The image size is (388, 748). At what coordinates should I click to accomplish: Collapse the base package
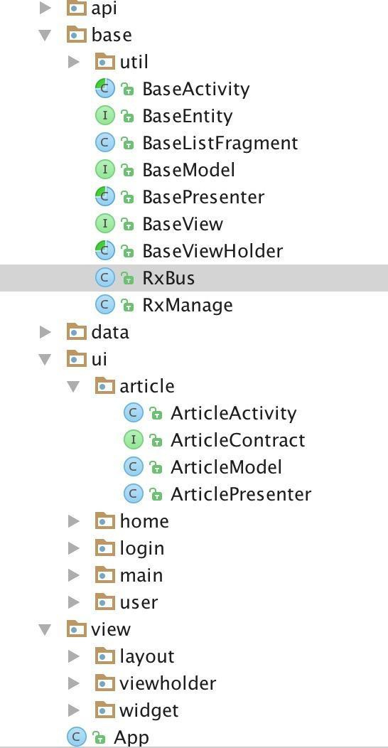click(45, 36)
